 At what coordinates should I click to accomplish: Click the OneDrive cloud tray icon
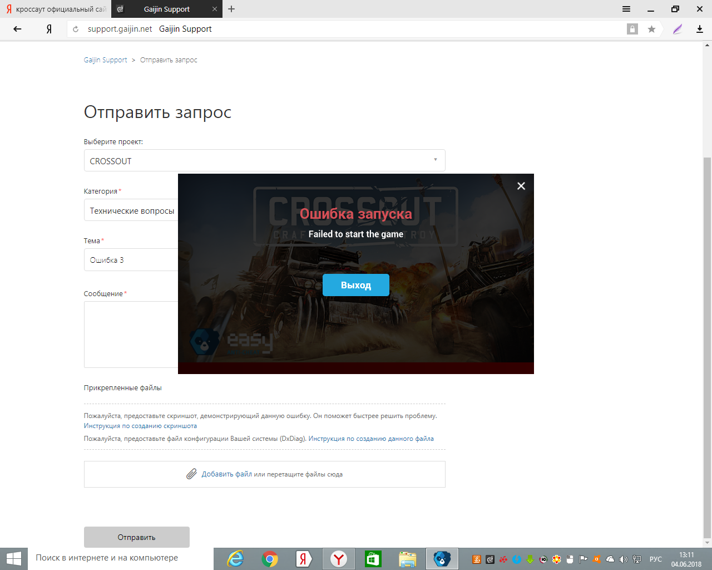tap(610, 559)
